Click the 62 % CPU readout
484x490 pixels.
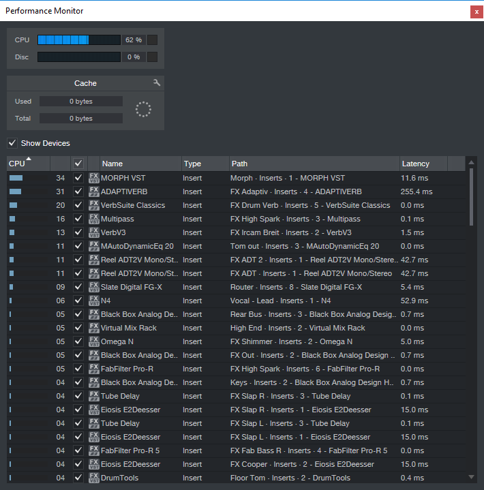(x=134, y=40)
